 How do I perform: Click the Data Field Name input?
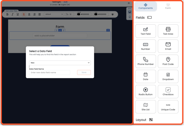(50, 73)
